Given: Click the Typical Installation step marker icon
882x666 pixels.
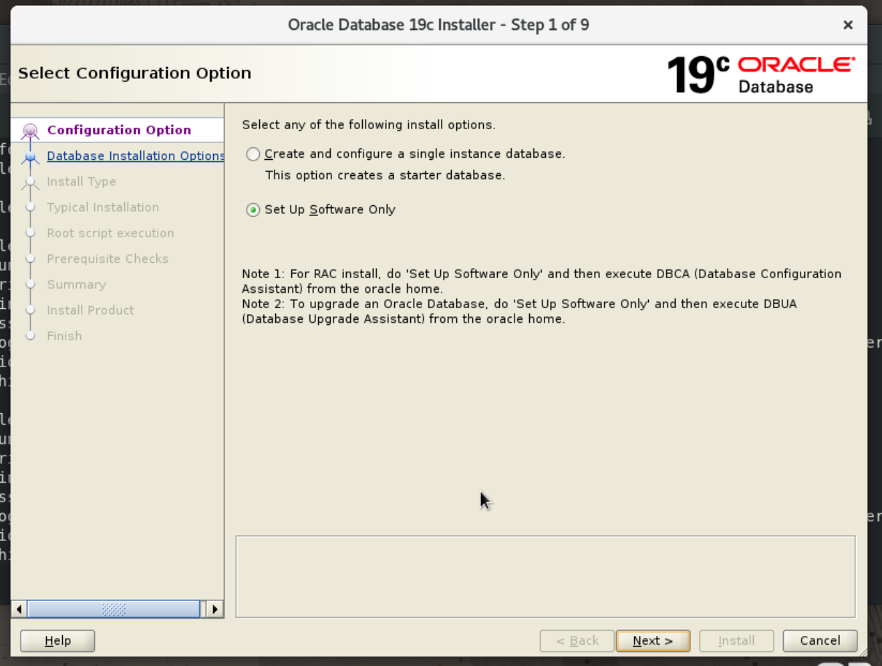Looking at the screenshot, I should pos(30,207).
